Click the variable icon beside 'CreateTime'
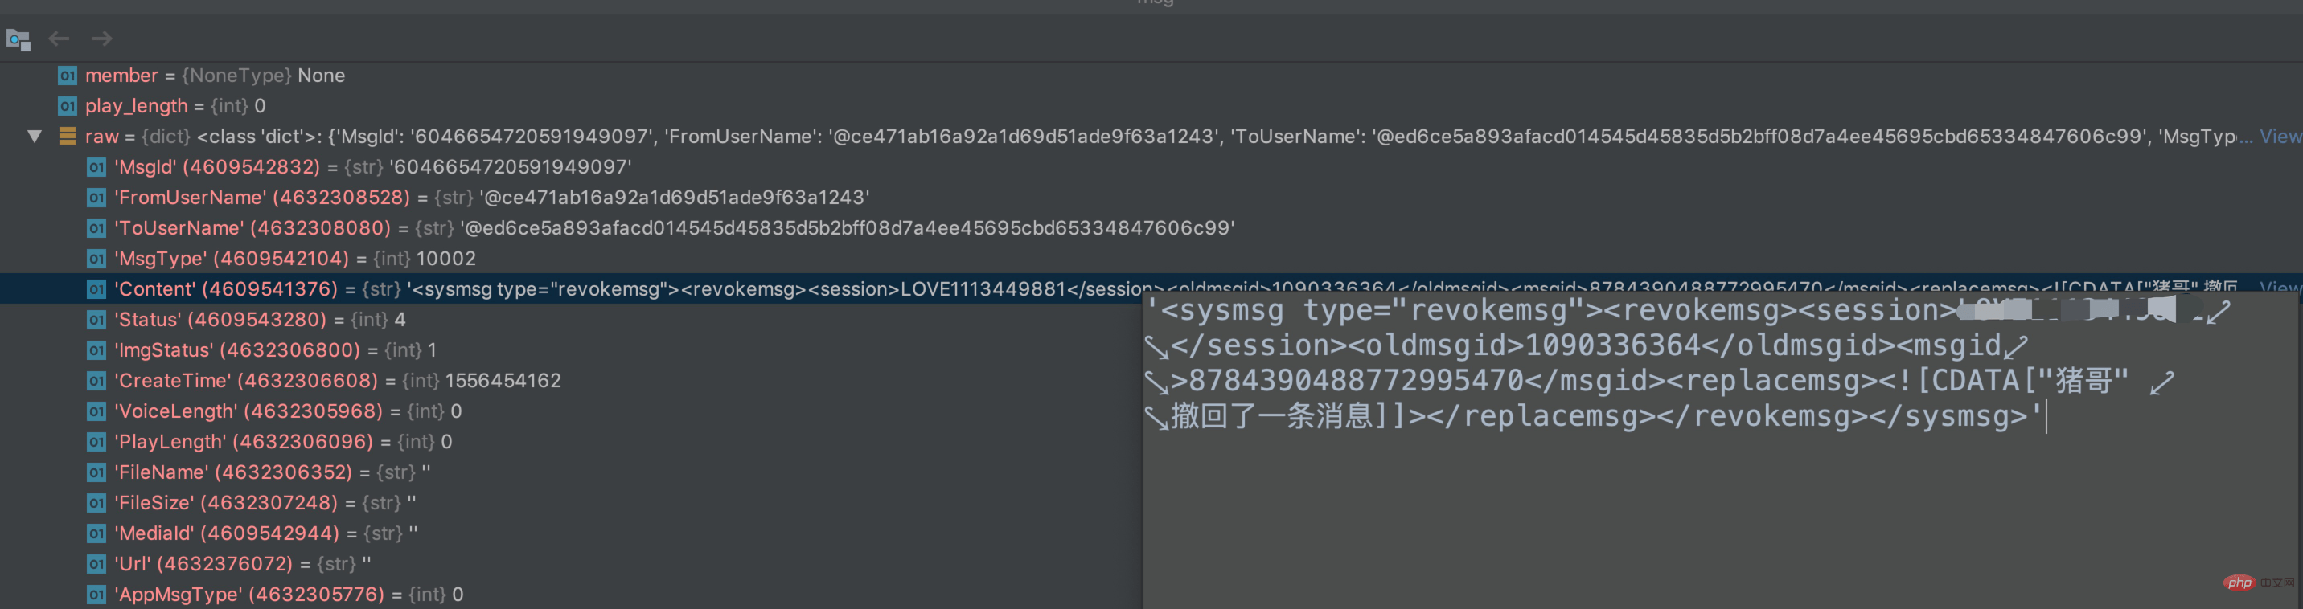The height and width of the screenshot is (609, 2303). pyautogui.click(x=96, y=380)
